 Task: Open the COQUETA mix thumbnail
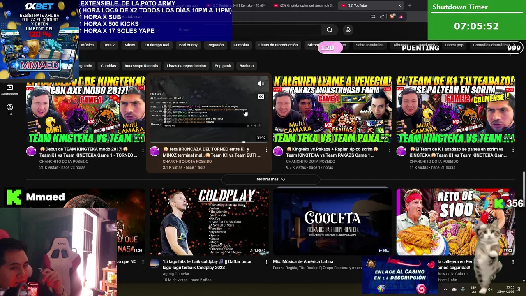click(332, 222)
